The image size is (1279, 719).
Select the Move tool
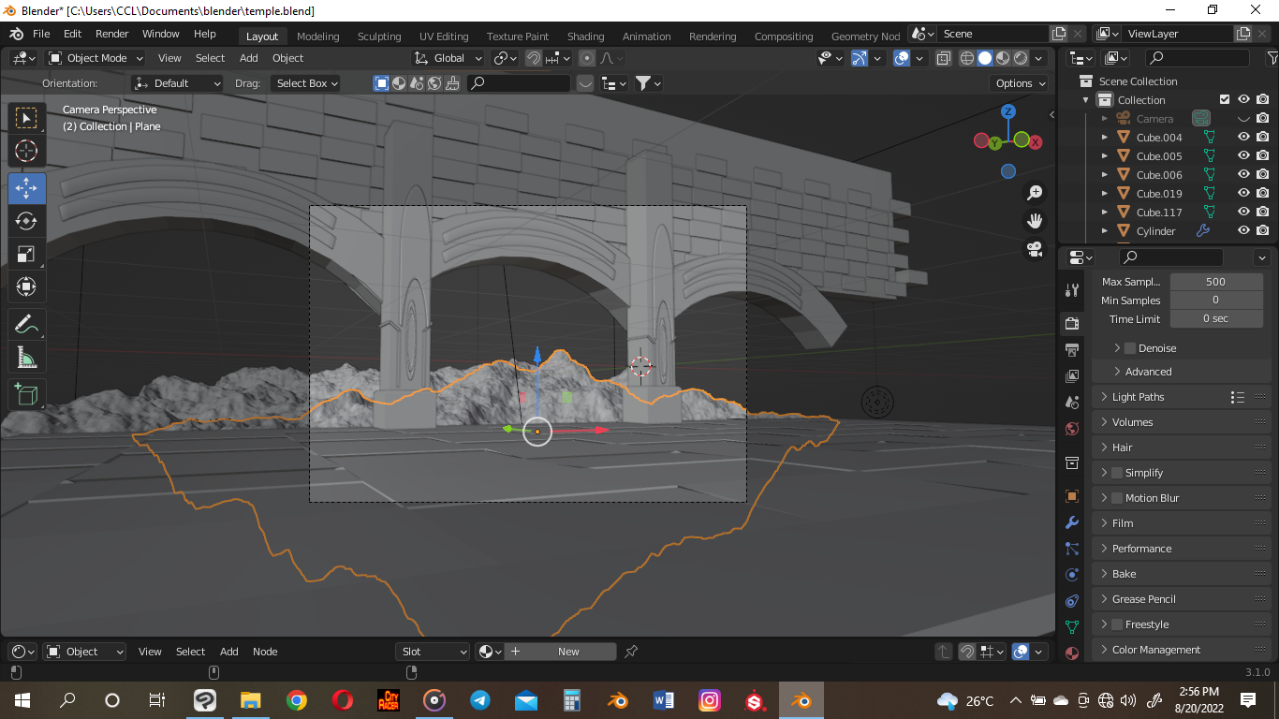pyautogui.click(x=26, y=188)
